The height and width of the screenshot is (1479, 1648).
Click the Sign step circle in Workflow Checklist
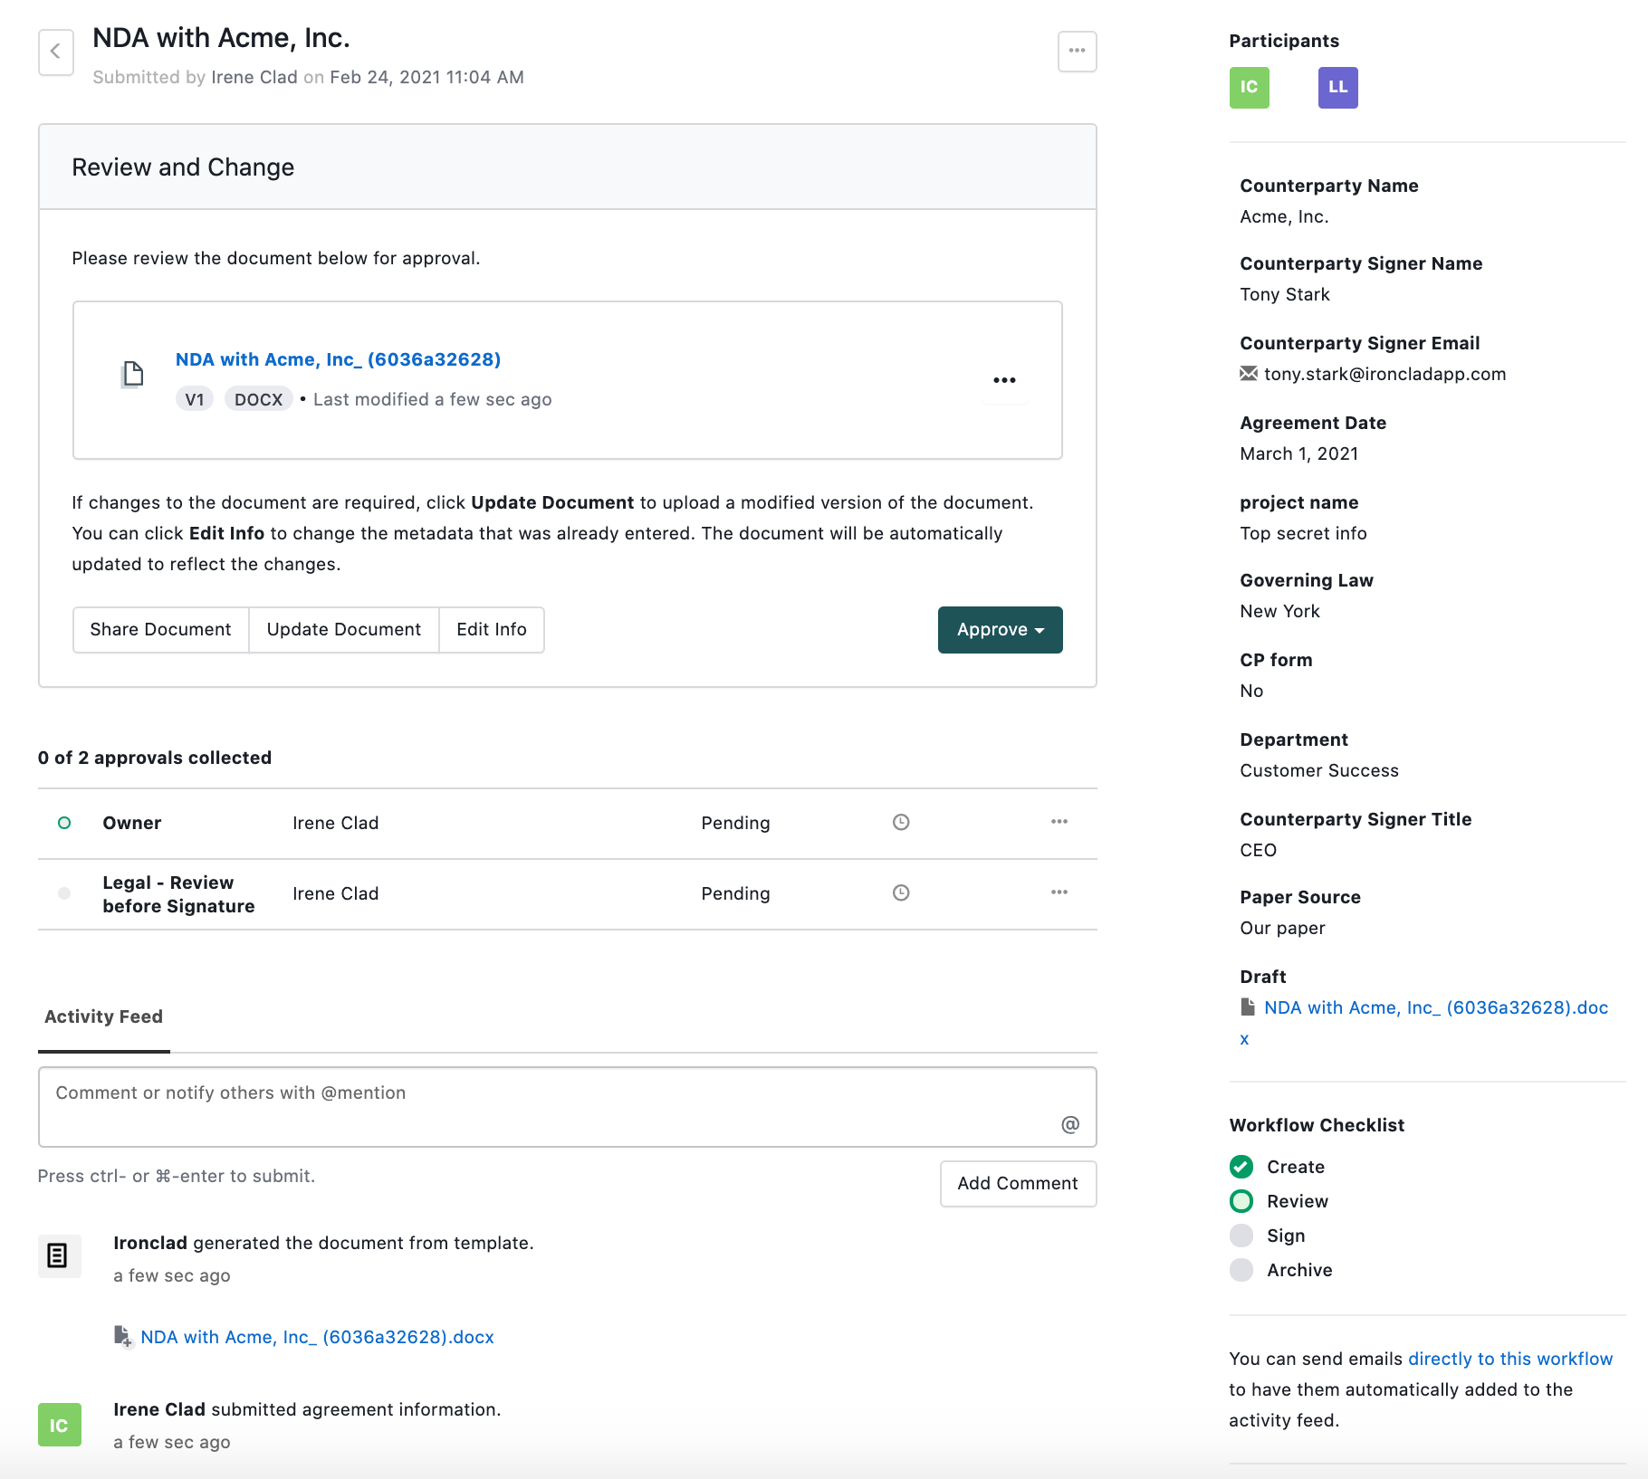(x=1241, y=1236)
